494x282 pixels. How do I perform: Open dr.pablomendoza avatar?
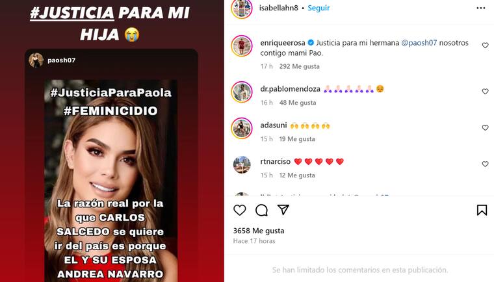pos(242,92)
